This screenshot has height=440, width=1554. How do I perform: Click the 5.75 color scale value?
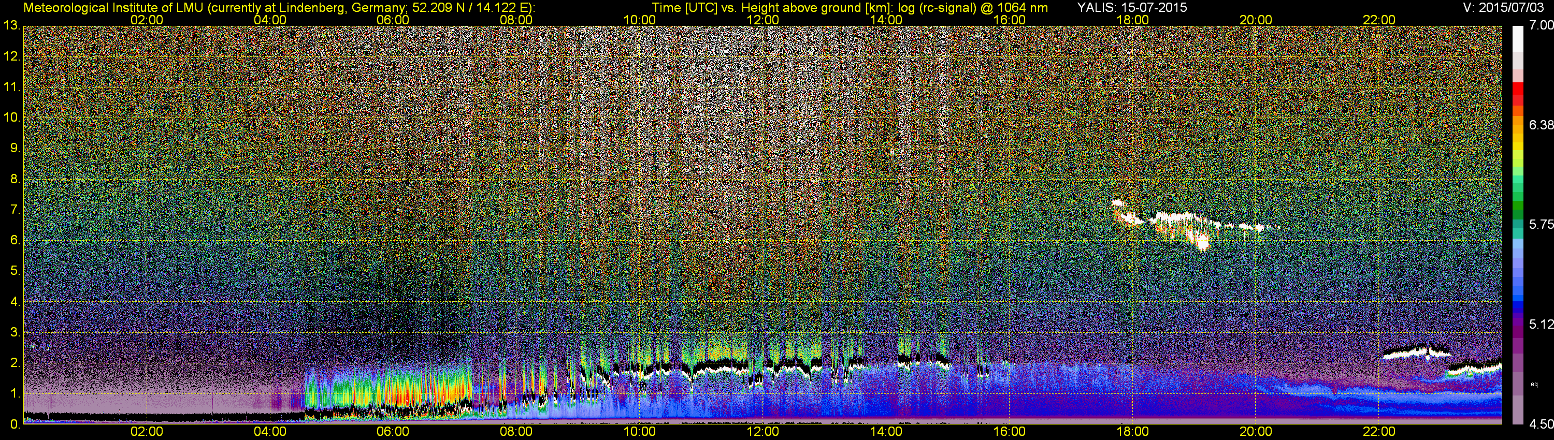pos(1541,224)
